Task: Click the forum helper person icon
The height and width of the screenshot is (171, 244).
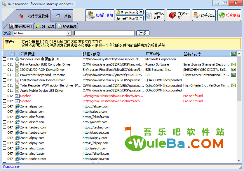Action: [196, 15]
